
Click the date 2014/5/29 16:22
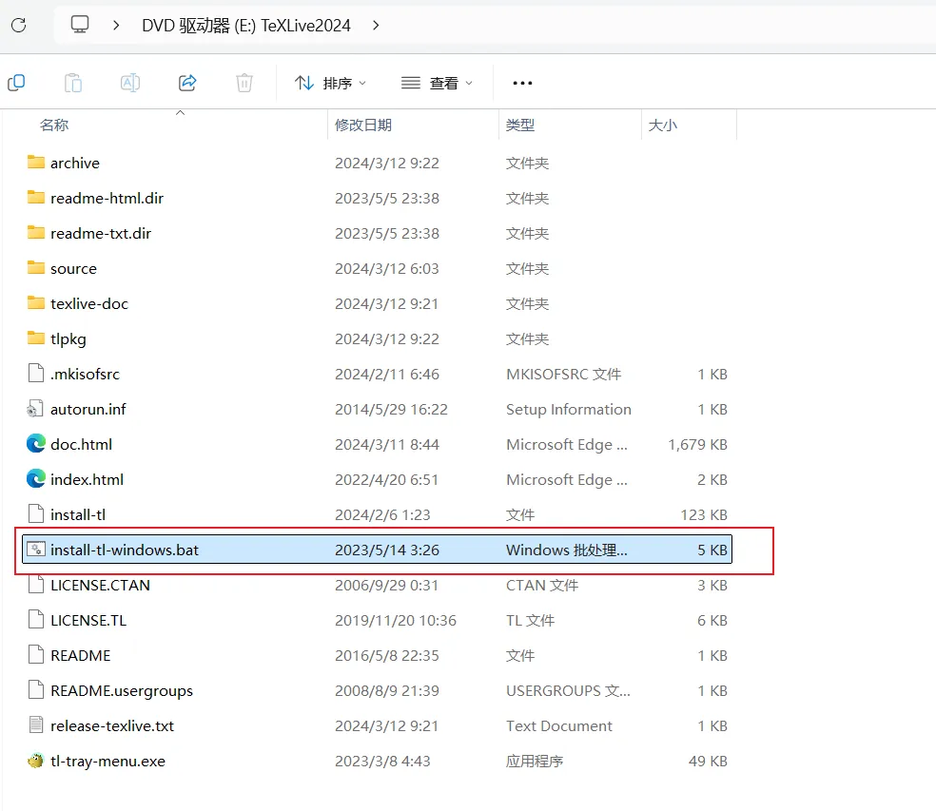coord(391,410)
